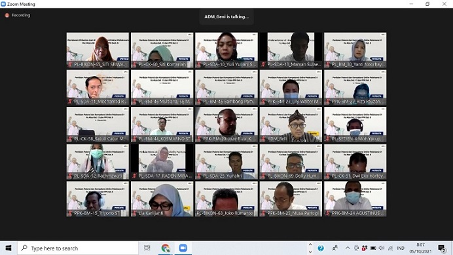Viewport: 453px width, 255px height.
Task: Select the PL-SDA-10_Yuli Yuliani video tile
Action: 226,50
